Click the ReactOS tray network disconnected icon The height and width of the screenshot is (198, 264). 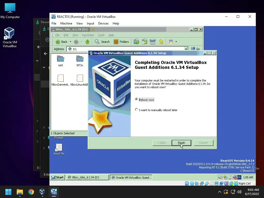pos(235,177)
